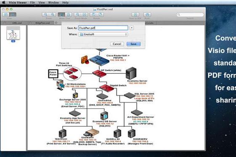236x157 pixels.
Task: Click the Ecometry App Server icon
Action: [75, 113]
